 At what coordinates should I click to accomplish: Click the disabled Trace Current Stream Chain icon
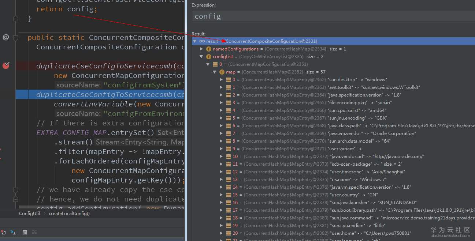click(x=34, y=232)
